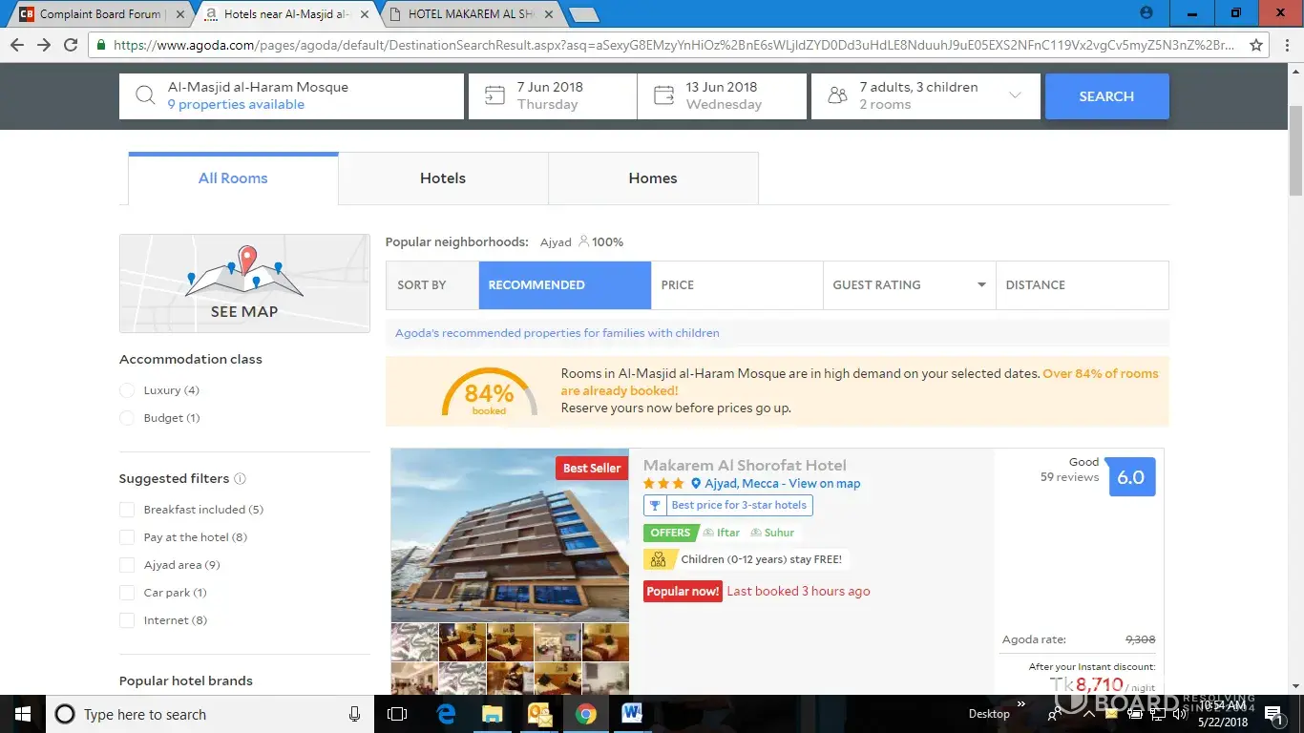Click the Makarem Al Shorofat Hotel main photo
The height and width of the screenshot is (733, 1304).
(510, 535)
